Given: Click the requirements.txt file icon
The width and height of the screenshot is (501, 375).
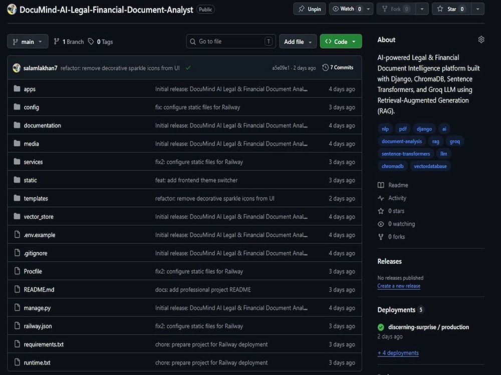Looking at the screenshot, I should 17,344.
